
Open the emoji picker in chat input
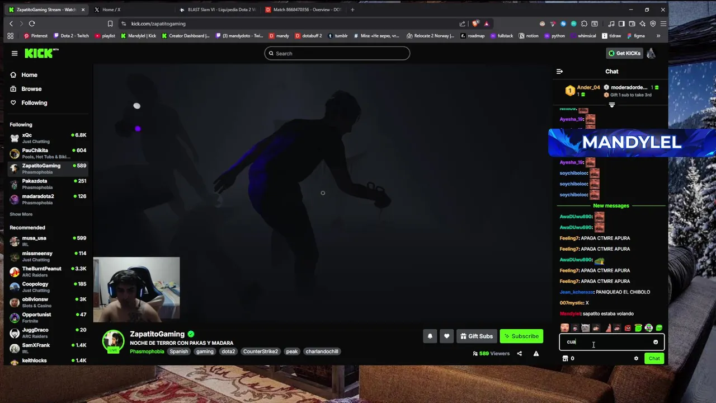(x=656, y=342)
